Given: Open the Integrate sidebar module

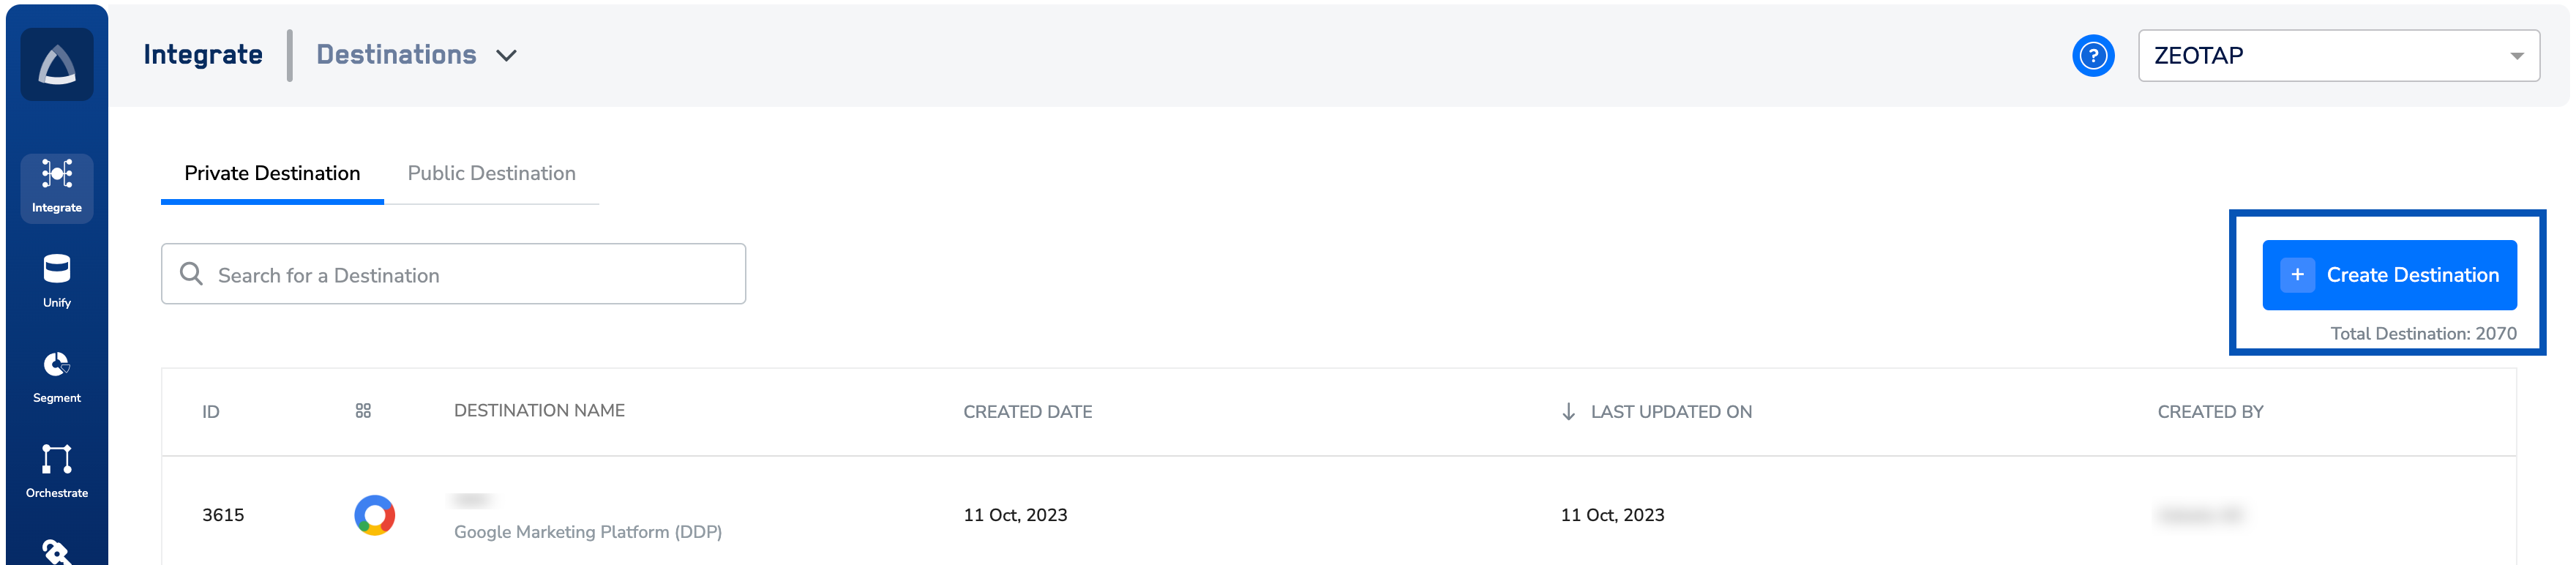Looking at the screenshot, I should click(x=57, y=186).
